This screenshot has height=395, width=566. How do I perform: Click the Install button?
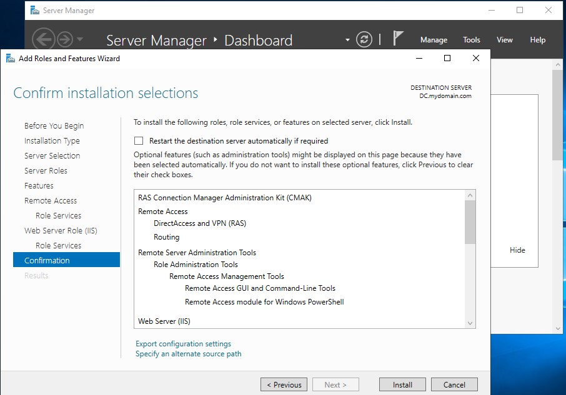pyautogui.click(x=402, y=384)
